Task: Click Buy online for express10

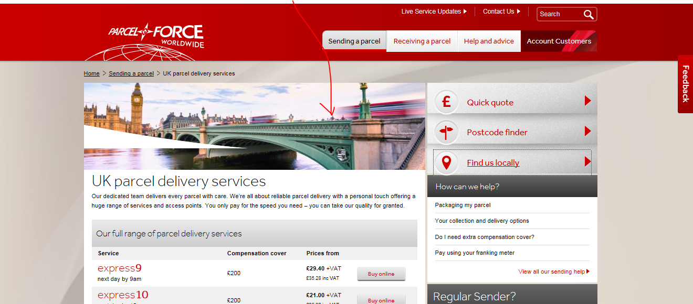Action: pos(381,300)
